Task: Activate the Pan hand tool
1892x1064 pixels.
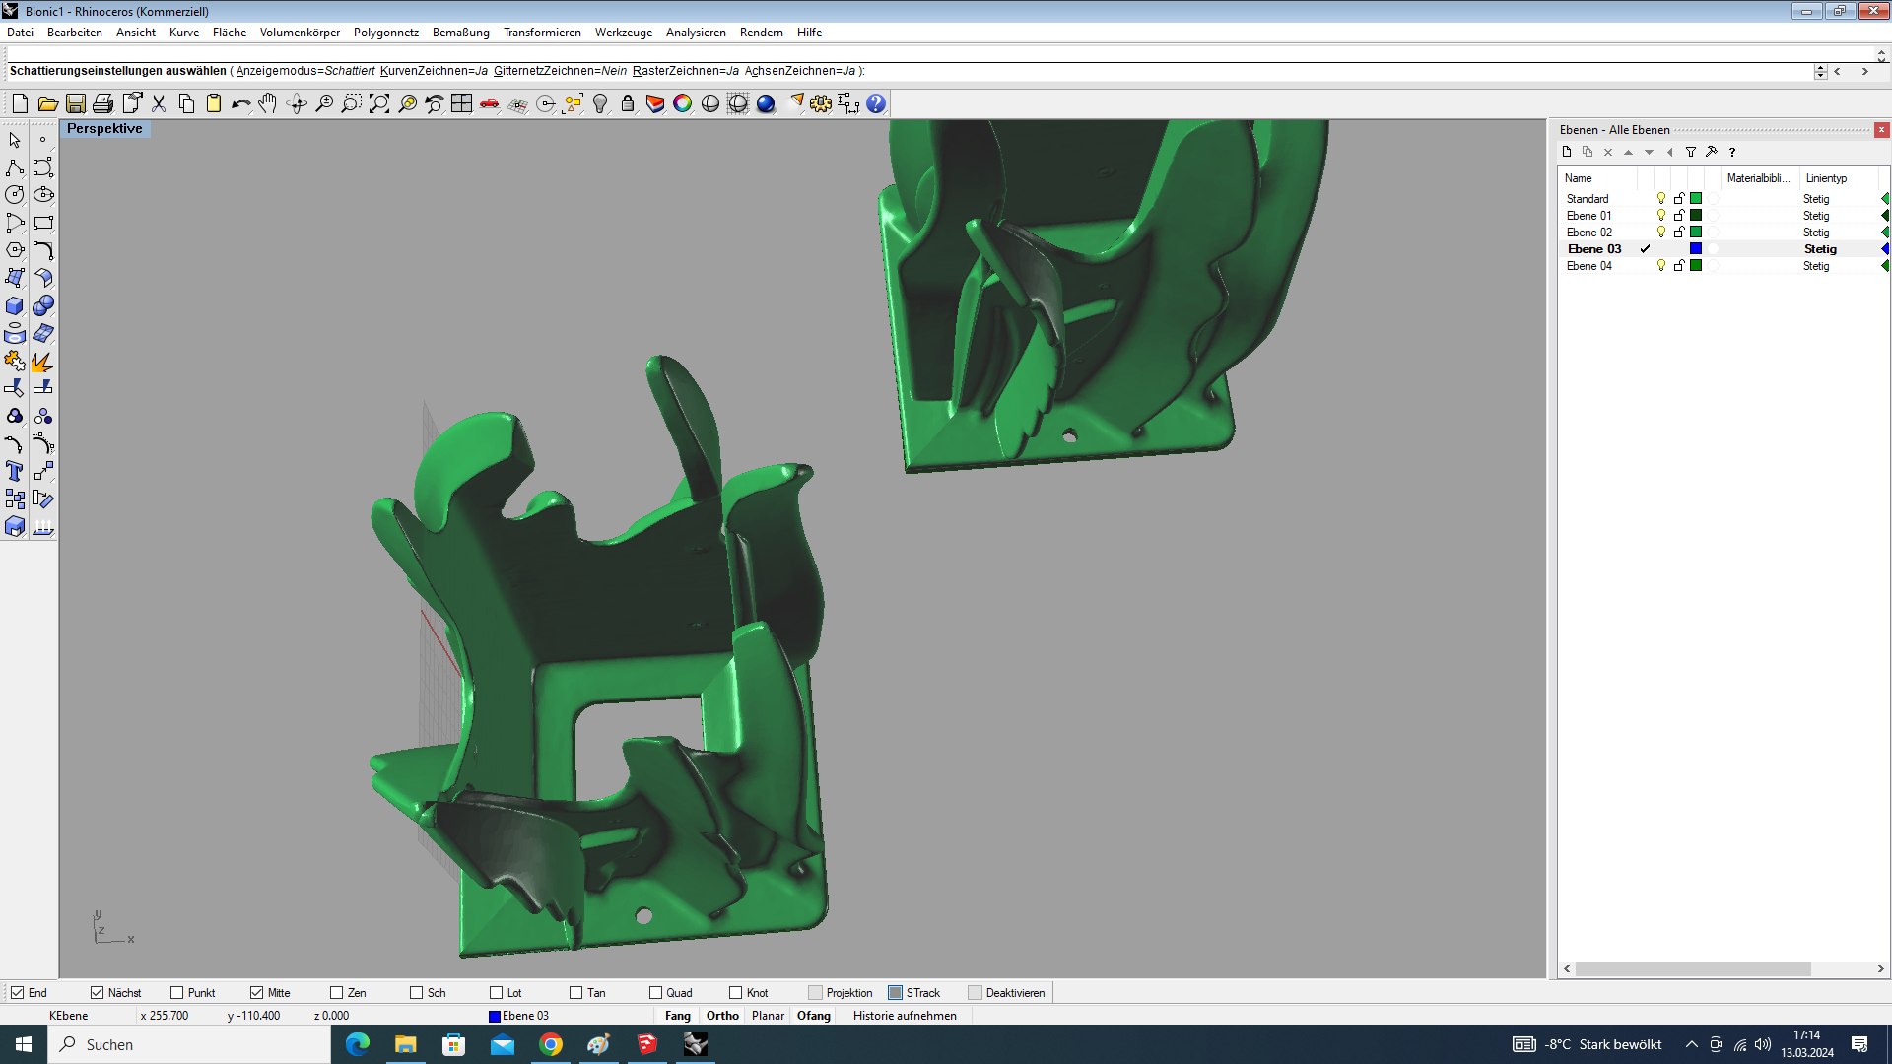Action: [x=268, y=103]
